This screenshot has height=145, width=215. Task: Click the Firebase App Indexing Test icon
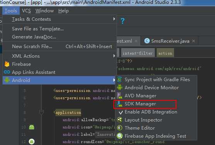(120, 136)
